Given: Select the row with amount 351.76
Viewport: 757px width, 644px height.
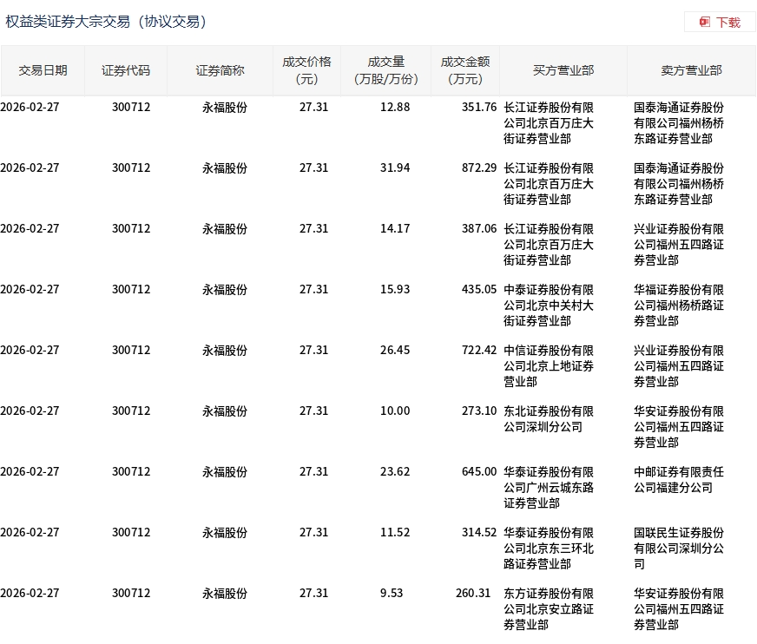Looking at the screenshot, I should tap(378, 122).
